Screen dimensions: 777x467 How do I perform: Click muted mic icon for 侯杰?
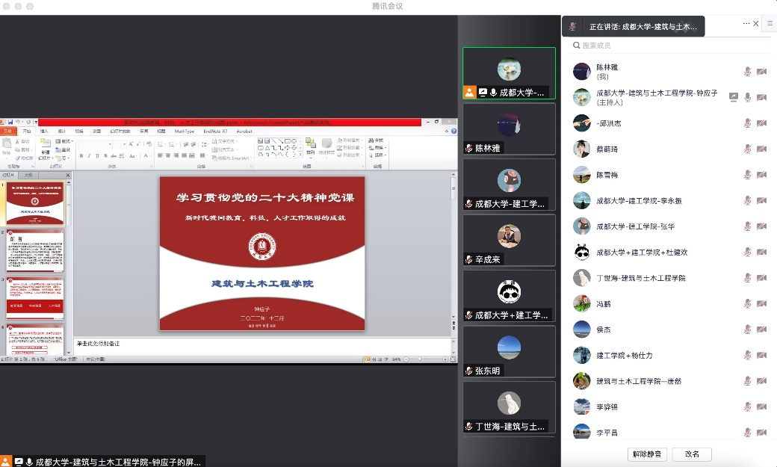pos(747,330)
